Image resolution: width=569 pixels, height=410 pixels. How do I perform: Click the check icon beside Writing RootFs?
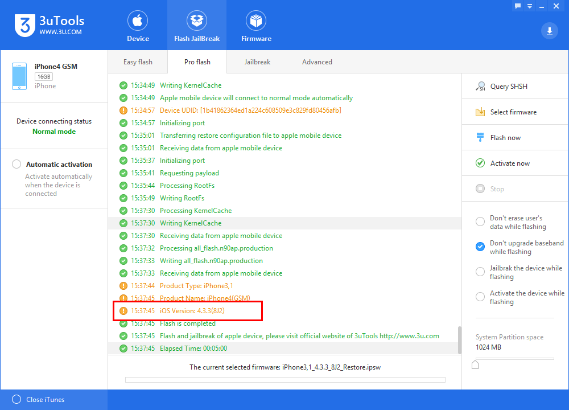click(123, 198)
